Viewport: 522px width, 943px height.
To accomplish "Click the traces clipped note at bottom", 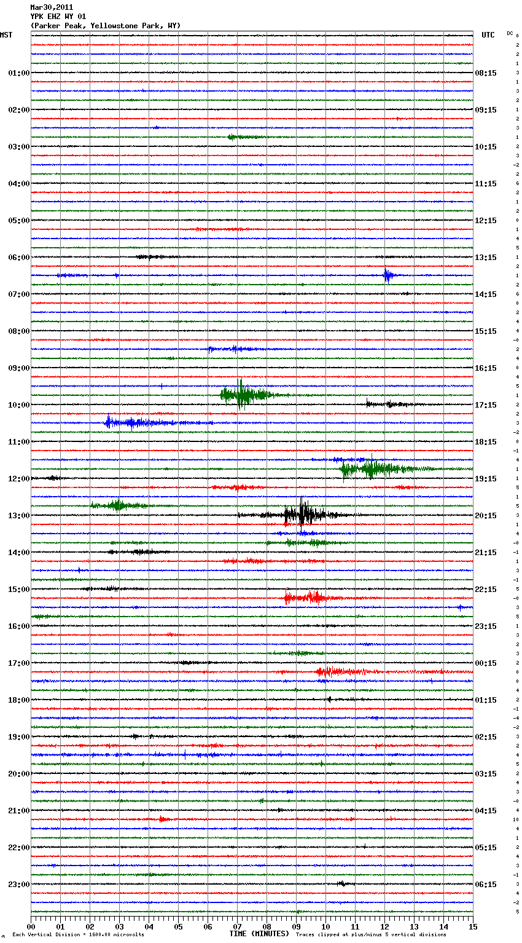I will pyautogui.click(x=371, y=934).
